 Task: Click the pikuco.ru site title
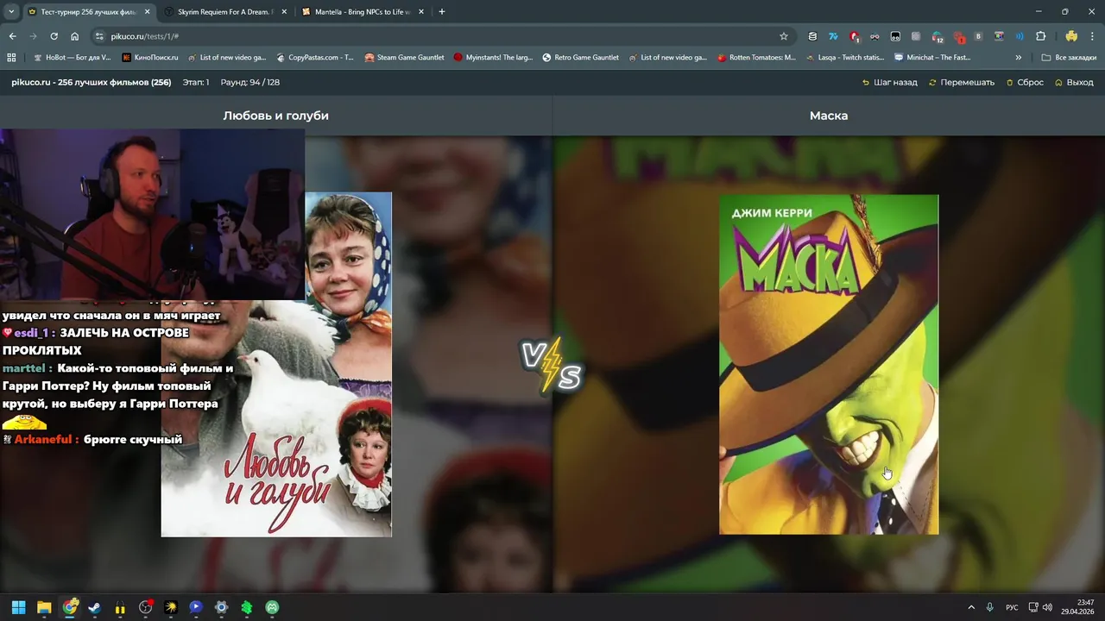(x=92, y=83)
